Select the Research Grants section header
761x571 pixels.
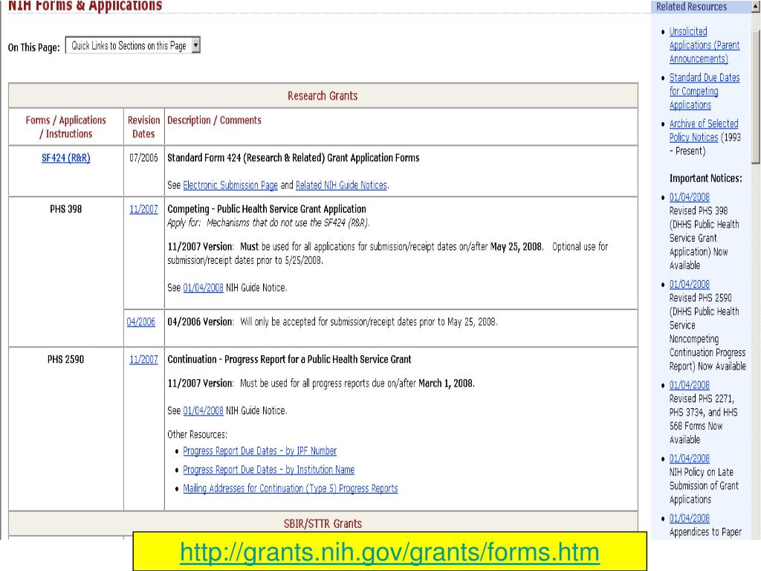[323, 96]
